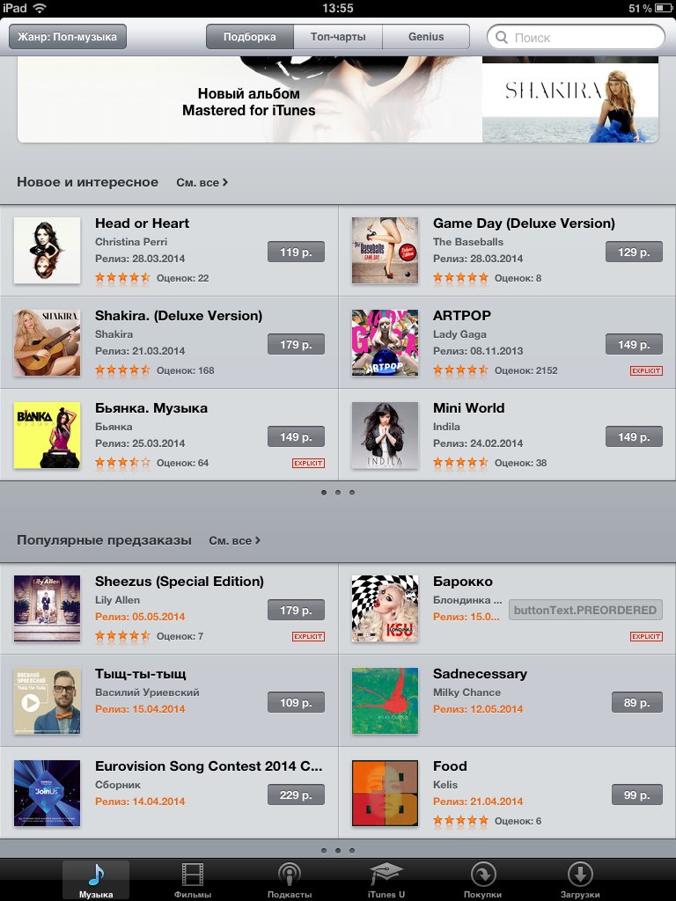This screenshot has height=901, width=676.
Task: Expand См. все for Популярные предзаказы
Action: 234,540
